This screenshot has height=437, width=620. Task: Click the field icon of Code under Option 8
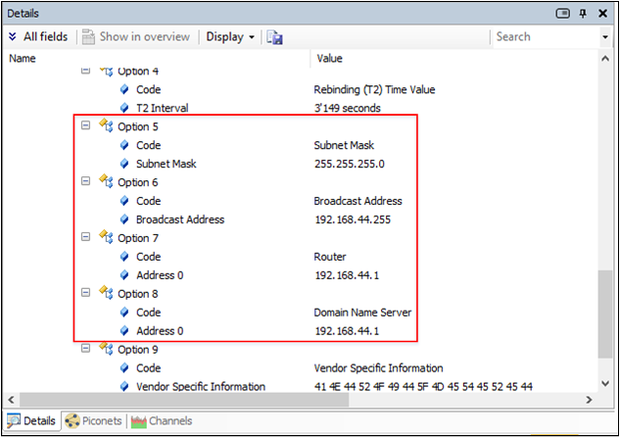124,312
